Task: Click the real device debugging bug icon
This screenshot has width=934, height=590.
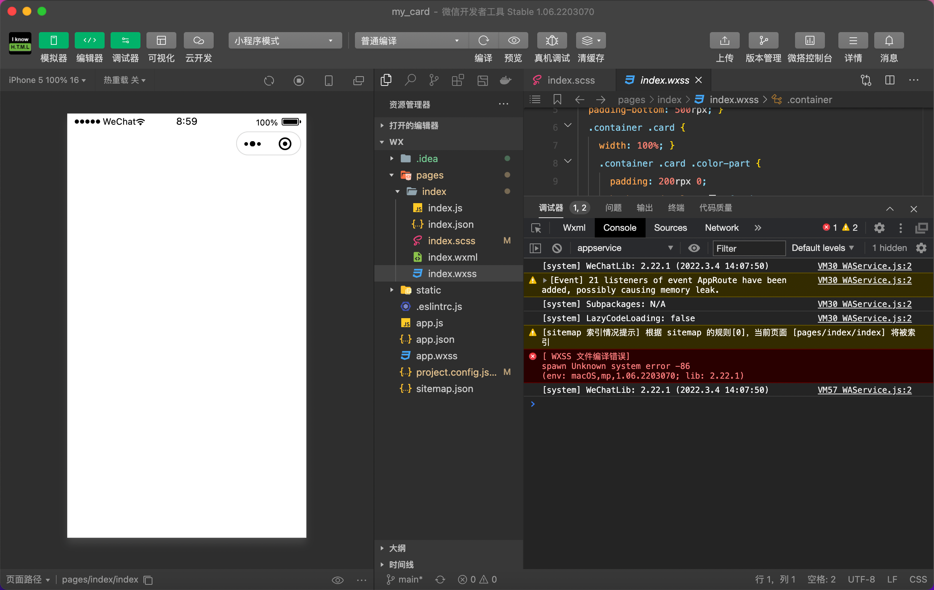Action: point(551,40)
